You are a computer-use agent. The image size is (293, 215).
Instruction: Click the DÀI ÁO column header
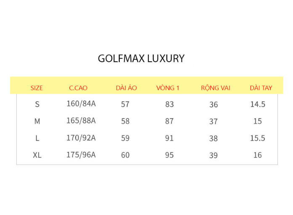point(126,87)
